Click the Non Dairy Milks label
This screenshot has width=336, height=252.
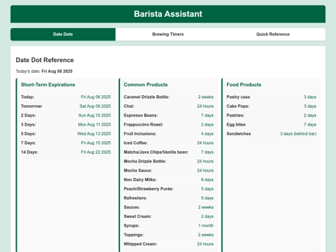[140, 180]
